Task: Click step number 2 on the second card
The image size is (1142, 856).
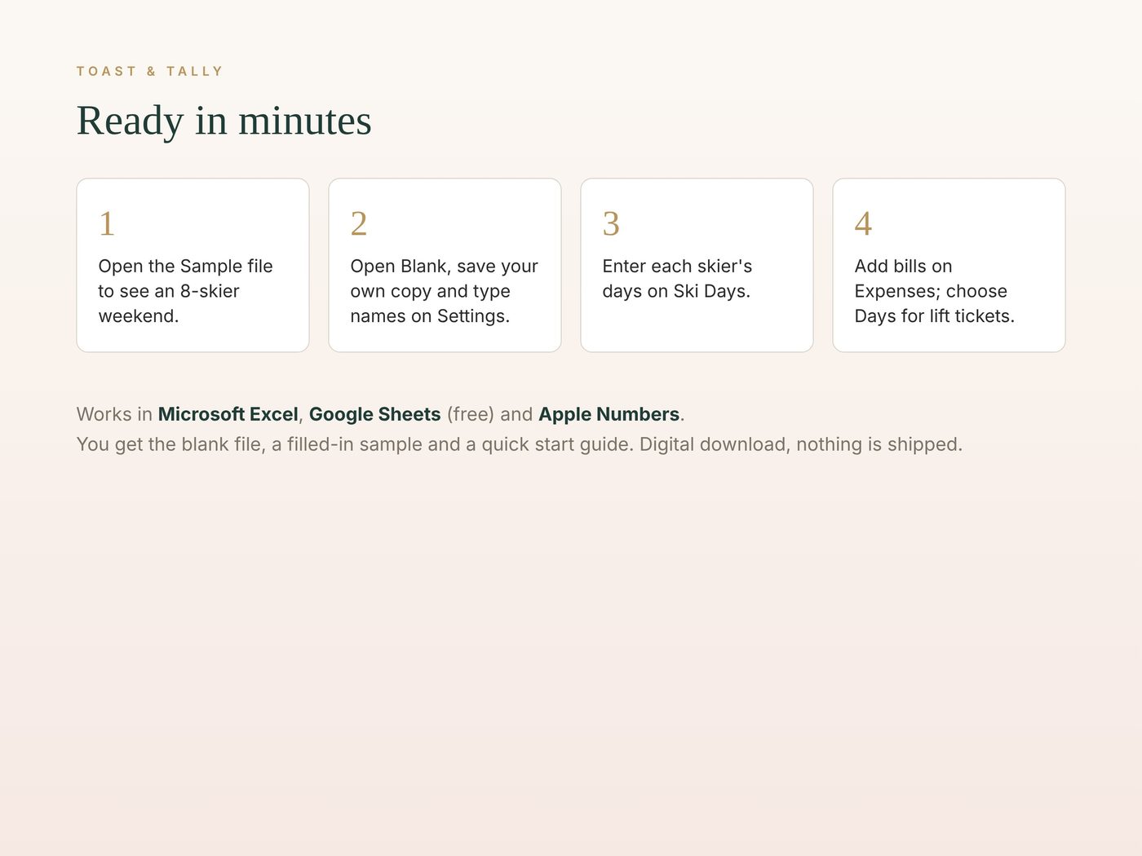Action: 359,223
